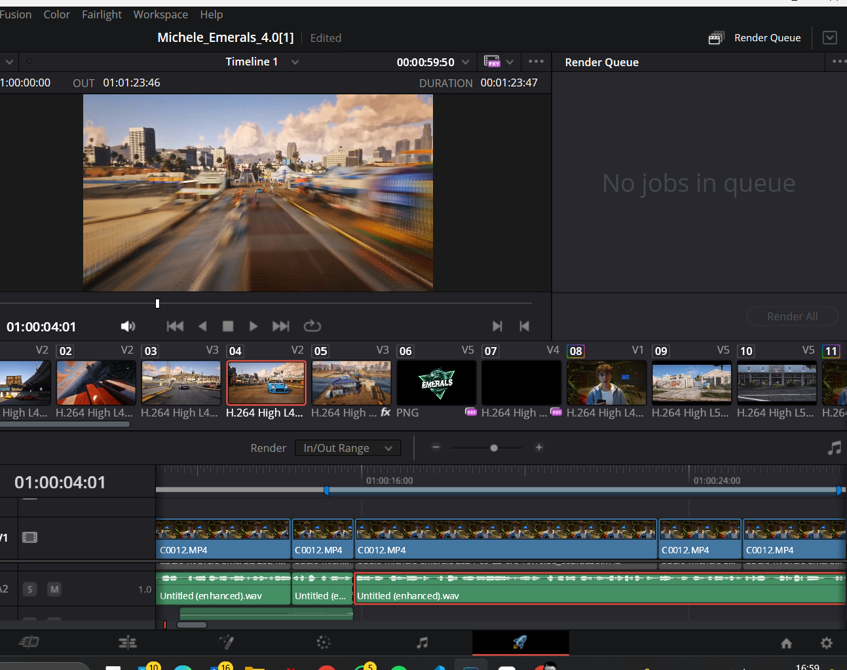
Task: Open the Workspace menu
Action: (160, 14)
